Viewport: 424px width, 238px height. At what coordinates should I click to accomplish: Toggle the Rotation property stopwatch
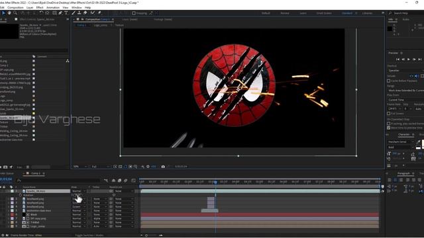[21, 195]
